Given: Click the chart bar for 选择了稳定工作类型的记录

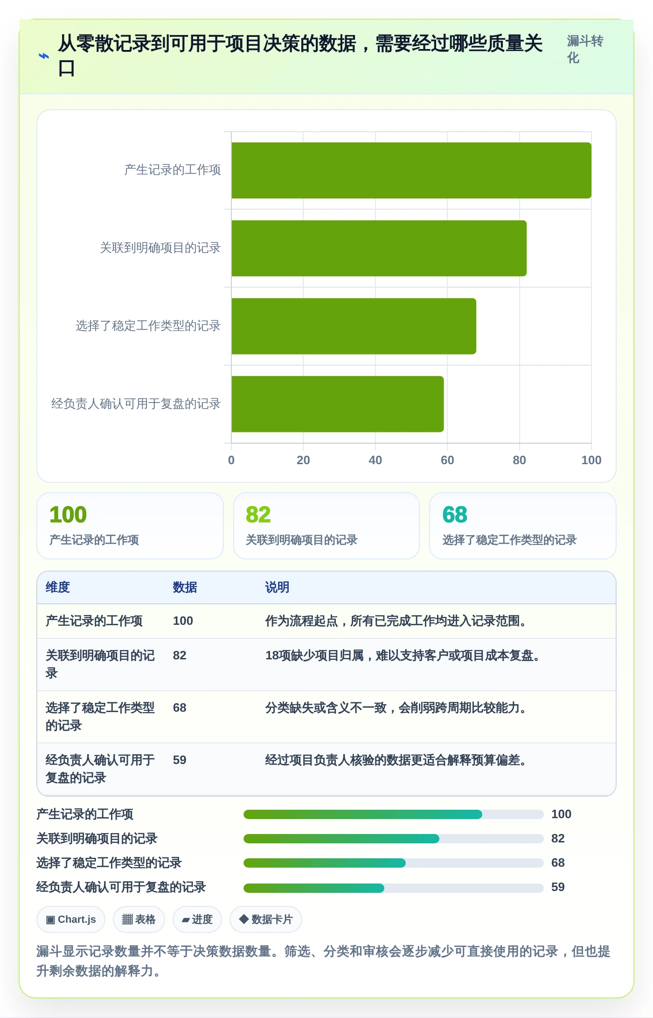Looking at the screenshot, I should 354,326.
